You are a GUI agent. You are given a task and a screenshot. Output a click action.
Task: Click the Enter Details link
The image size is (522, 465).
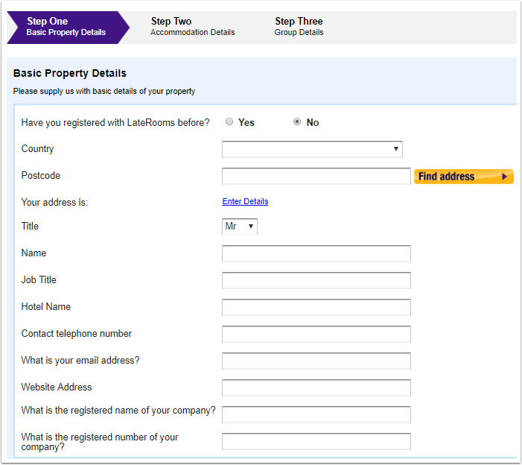click(245, 201)
